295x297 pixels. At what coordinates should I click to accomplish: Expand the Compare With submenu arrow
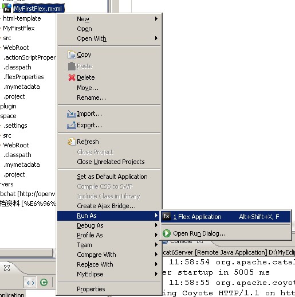pyautogui.click(x=156, y=255)
